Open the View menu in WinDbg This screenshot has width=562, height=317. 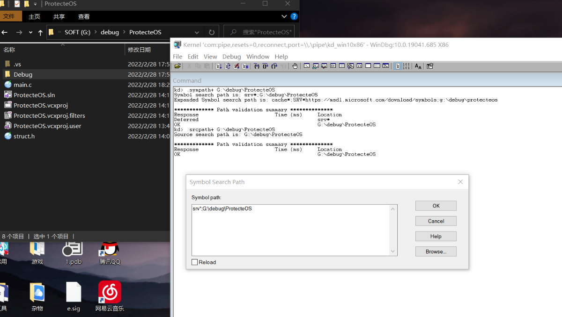tap(210, 57)
